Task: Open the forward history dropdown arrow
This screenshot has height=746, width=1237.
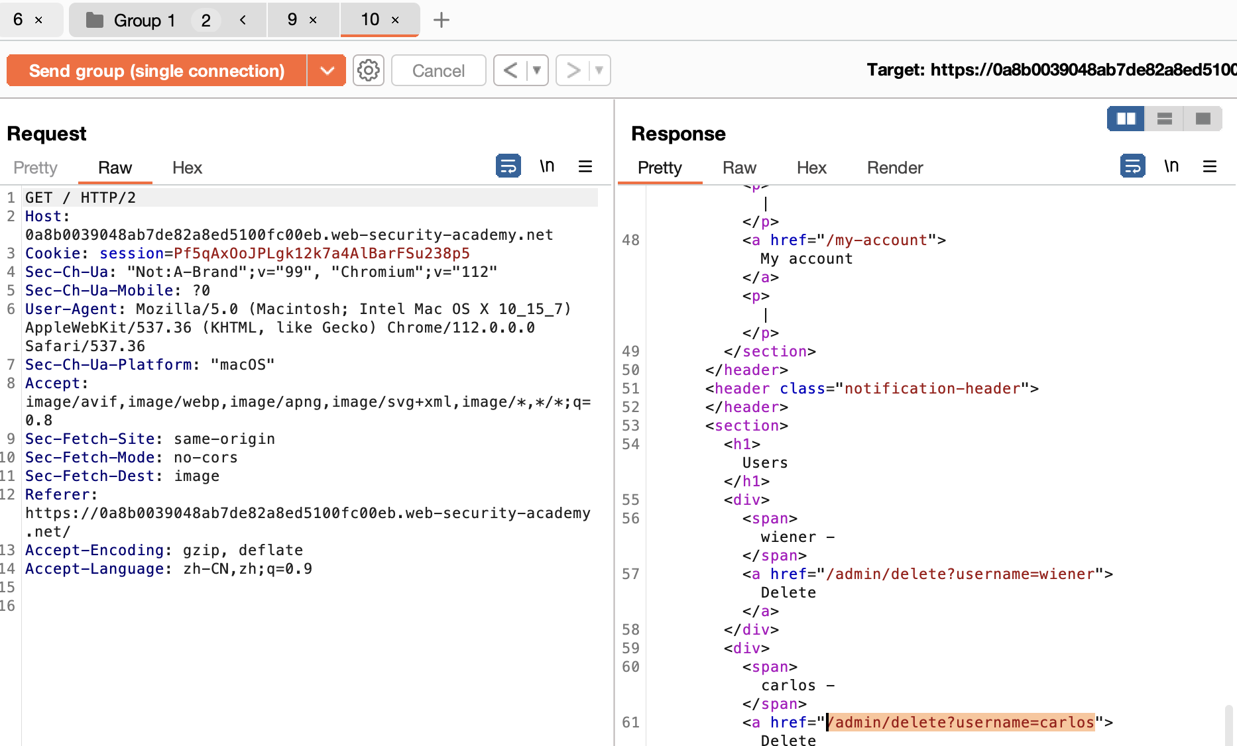Action: pyautogui.click(x=599, y=70)
